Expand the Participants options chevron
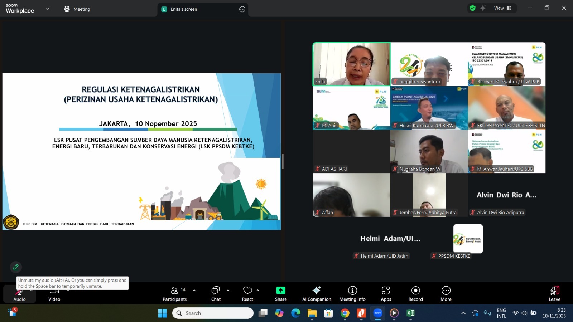The width and height of the screenshot is (573, 322). (194, 291)
